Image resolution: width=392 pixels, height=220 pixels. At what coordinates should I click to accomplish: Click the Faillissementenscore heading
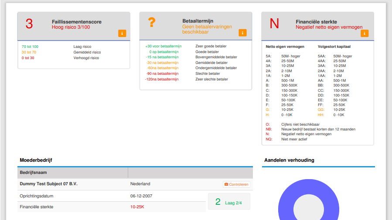click(x=77, y=22)
